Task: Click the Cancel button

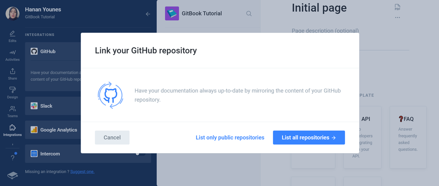Action: 112,137
